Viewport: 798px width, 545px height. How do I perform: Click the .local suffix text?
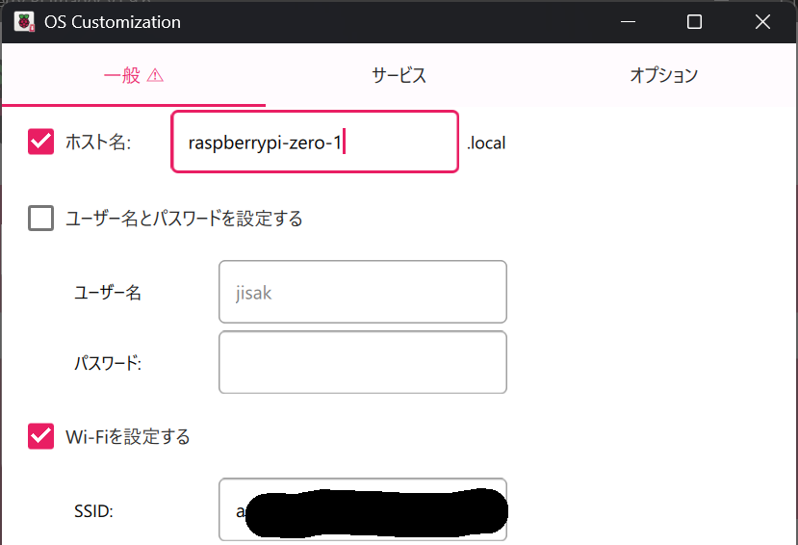tap(486, 143)
